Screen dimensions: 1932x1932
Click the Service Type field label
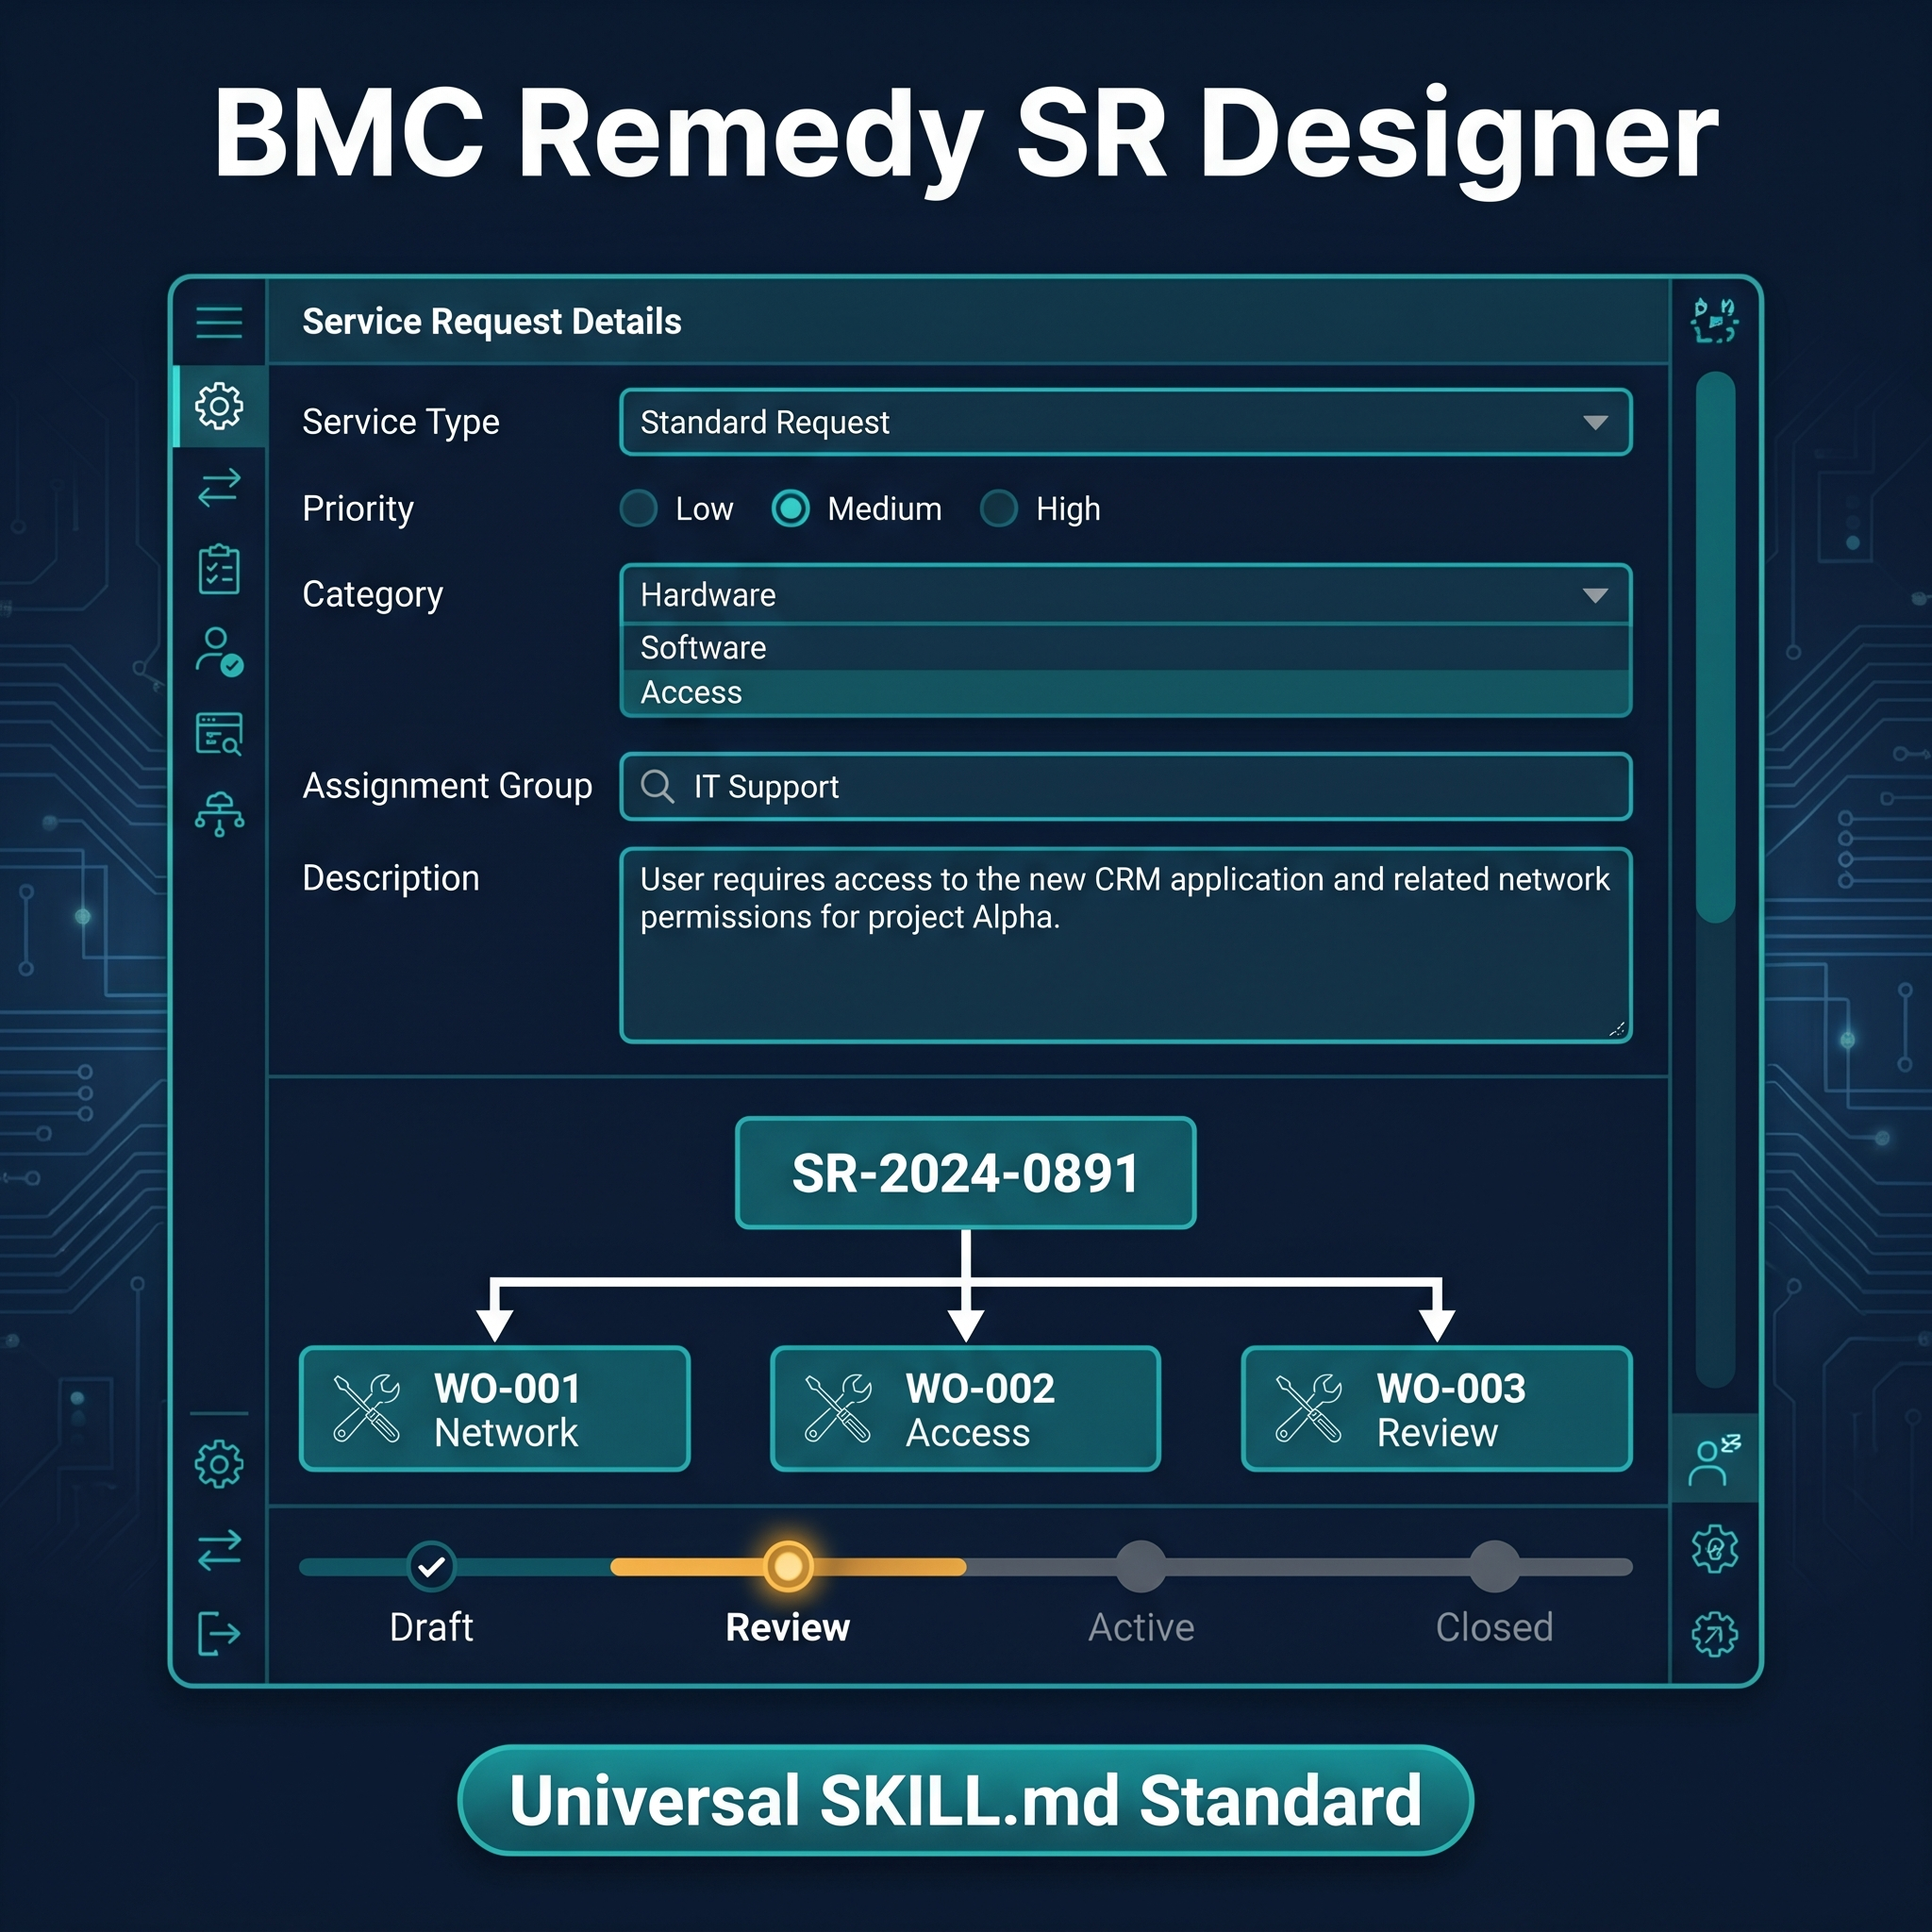pyautogui.click(x=400, y=422)
